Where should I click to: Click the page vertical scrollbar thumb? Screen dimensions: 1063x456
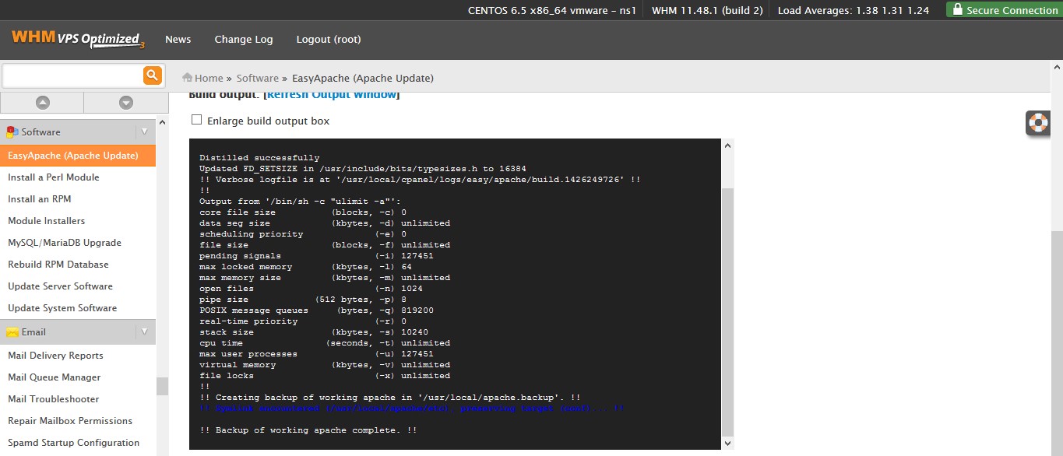point(1057,342)
